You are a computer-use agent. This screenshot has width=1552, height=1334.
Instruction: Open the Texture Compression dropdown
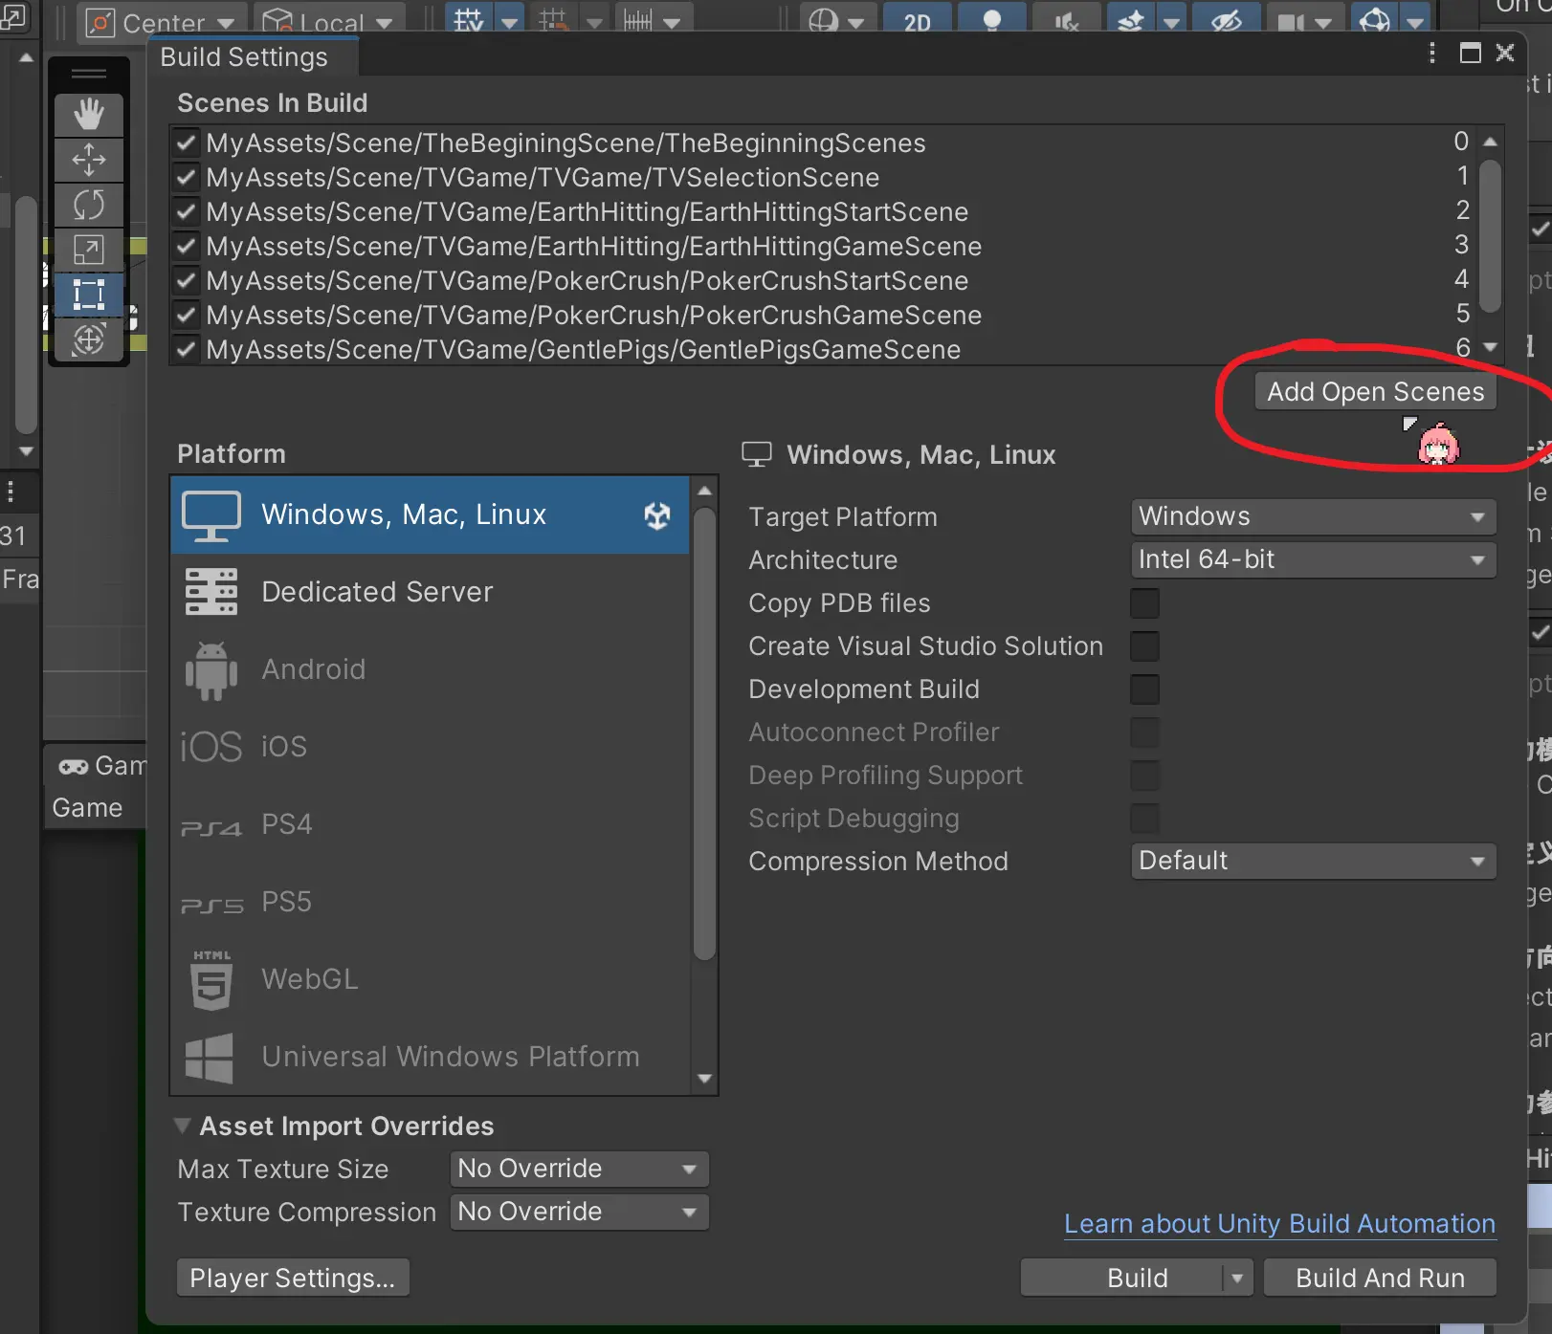[x=579, y=1212]
